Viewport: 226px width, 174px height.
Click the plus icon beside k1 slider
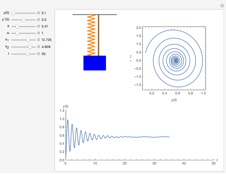pos(39,40)
